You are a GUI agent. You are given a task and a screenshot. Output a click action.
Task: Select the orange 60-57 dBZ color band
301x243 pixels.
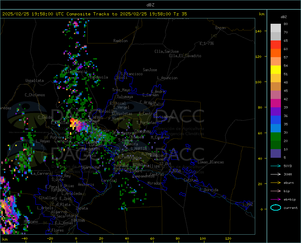276,53
